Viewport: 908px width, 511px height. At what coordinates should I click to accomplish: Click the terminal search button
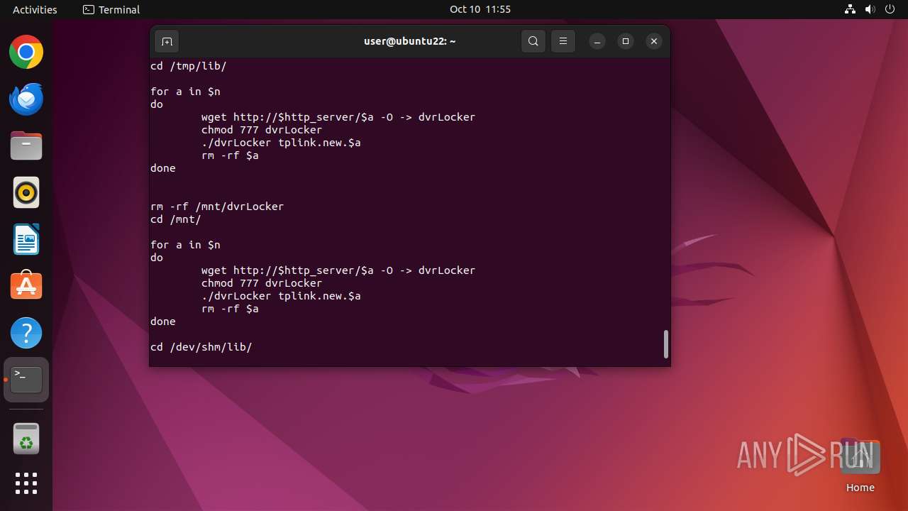pyautogui.click(x=533, y=41)
